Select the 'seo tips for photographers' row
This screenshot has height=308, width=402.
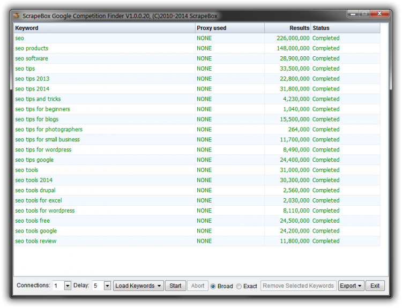(197, 130)
